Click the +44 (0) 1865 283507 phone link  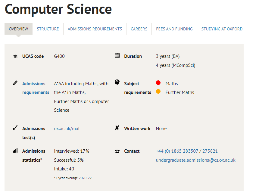click(177, 151)
